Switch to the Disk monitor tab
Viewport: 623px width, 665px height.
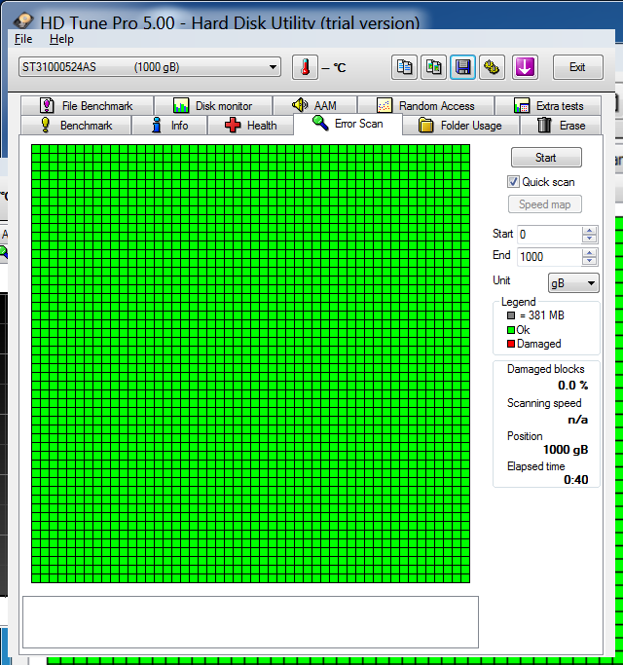pos(213,105)
